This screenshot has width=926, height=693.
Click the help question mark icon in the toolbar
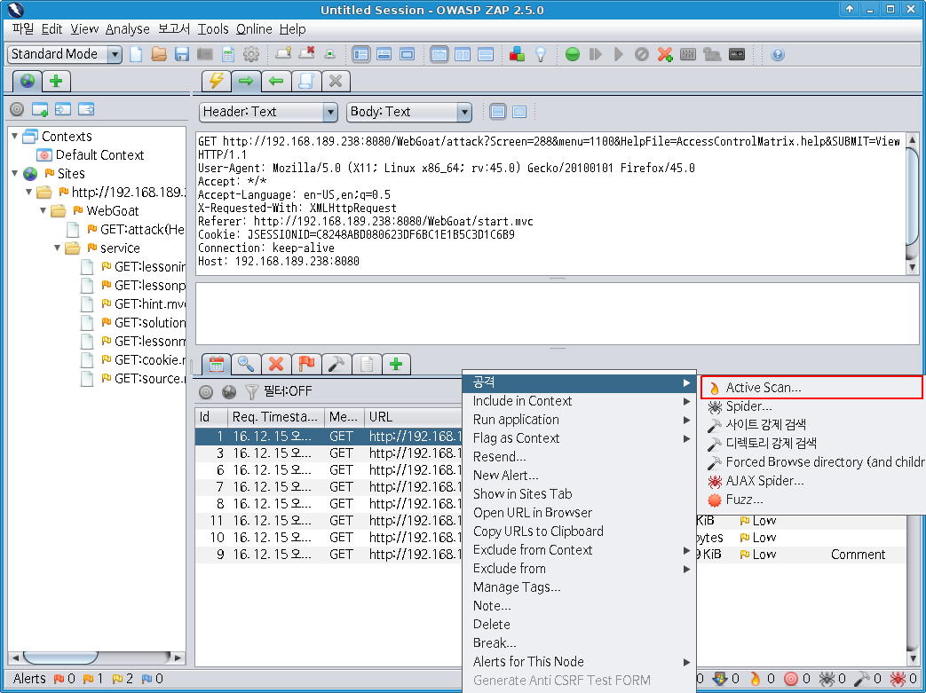coord(778,54)
